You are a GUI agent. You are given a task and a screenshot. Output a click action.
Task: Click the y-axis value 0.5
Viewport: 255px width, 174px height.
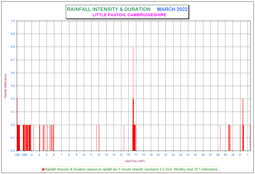click(x=13, y=86)
